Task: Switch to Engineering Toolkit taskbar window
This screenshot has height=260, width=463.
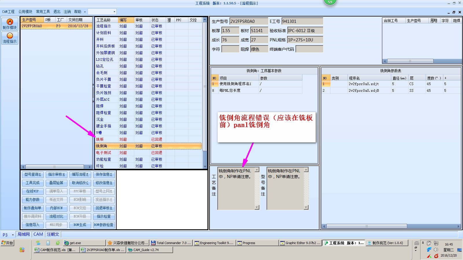Action: [x=214, y=243]
